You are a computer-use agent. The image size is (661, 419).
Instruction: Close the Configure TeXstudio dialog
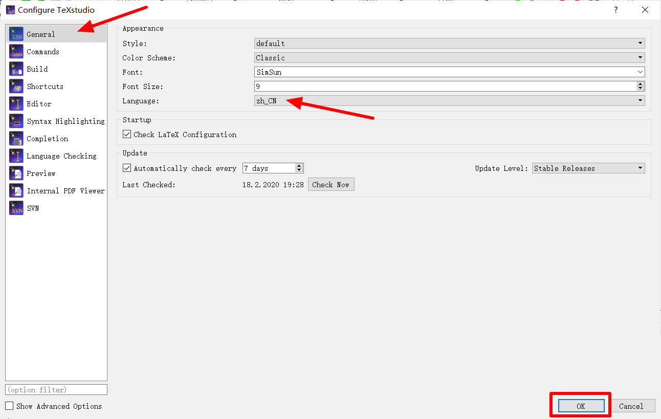point(645,10)
